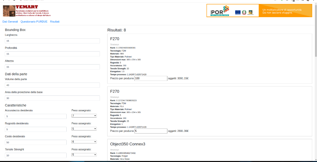317x162 pixels.
Task: Click 'Materiale: Vero Matte' text
Action: click(x=120, y=159)
